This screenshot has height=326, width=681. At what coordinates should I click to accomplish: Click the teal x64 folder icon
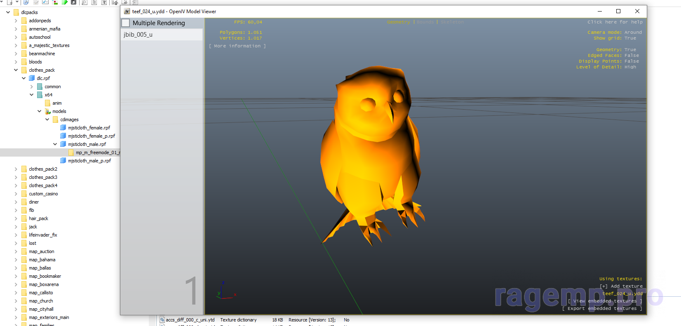click(x=40, y=95)
